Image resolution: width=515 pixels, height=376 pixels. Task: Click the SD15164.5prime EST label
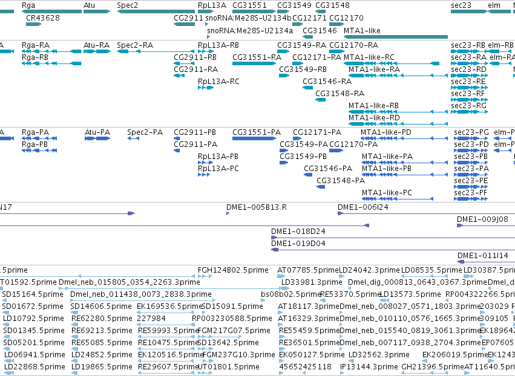pyautogui.click(x=33, y=294)
